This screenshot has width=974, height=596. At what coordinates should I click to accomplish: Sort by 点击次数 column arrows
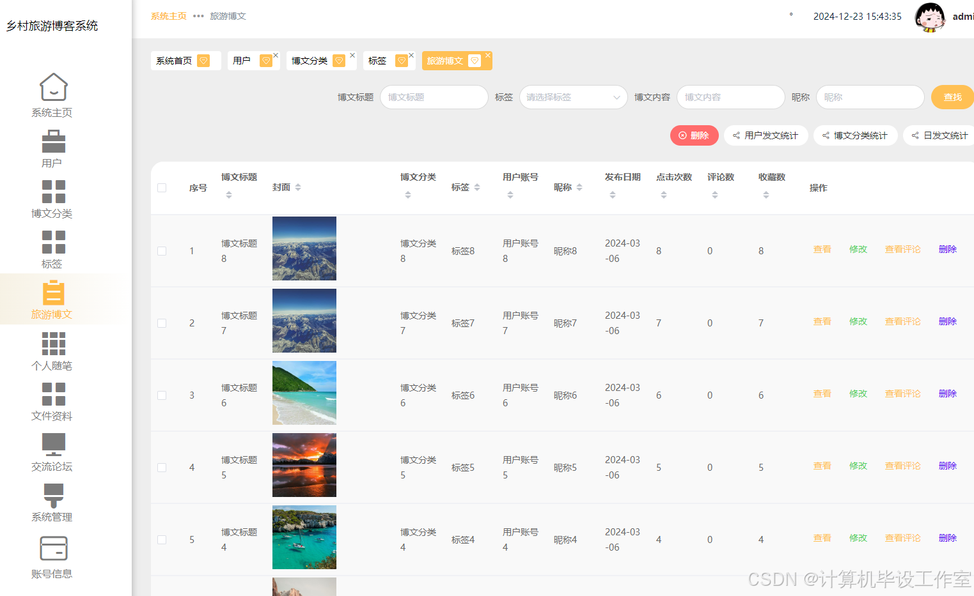(664, 195)
